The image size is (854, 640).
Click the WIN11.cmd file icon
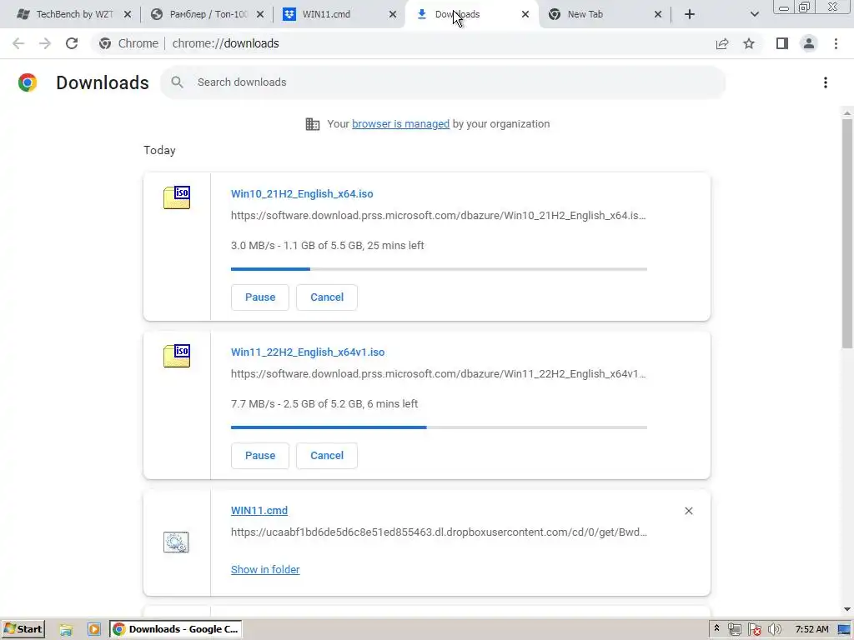click(176, 542)
